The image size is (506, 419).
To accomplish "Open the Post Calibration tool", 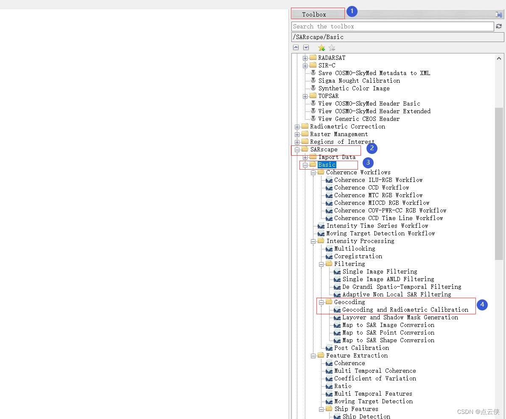I will click(x=361, y=348).
